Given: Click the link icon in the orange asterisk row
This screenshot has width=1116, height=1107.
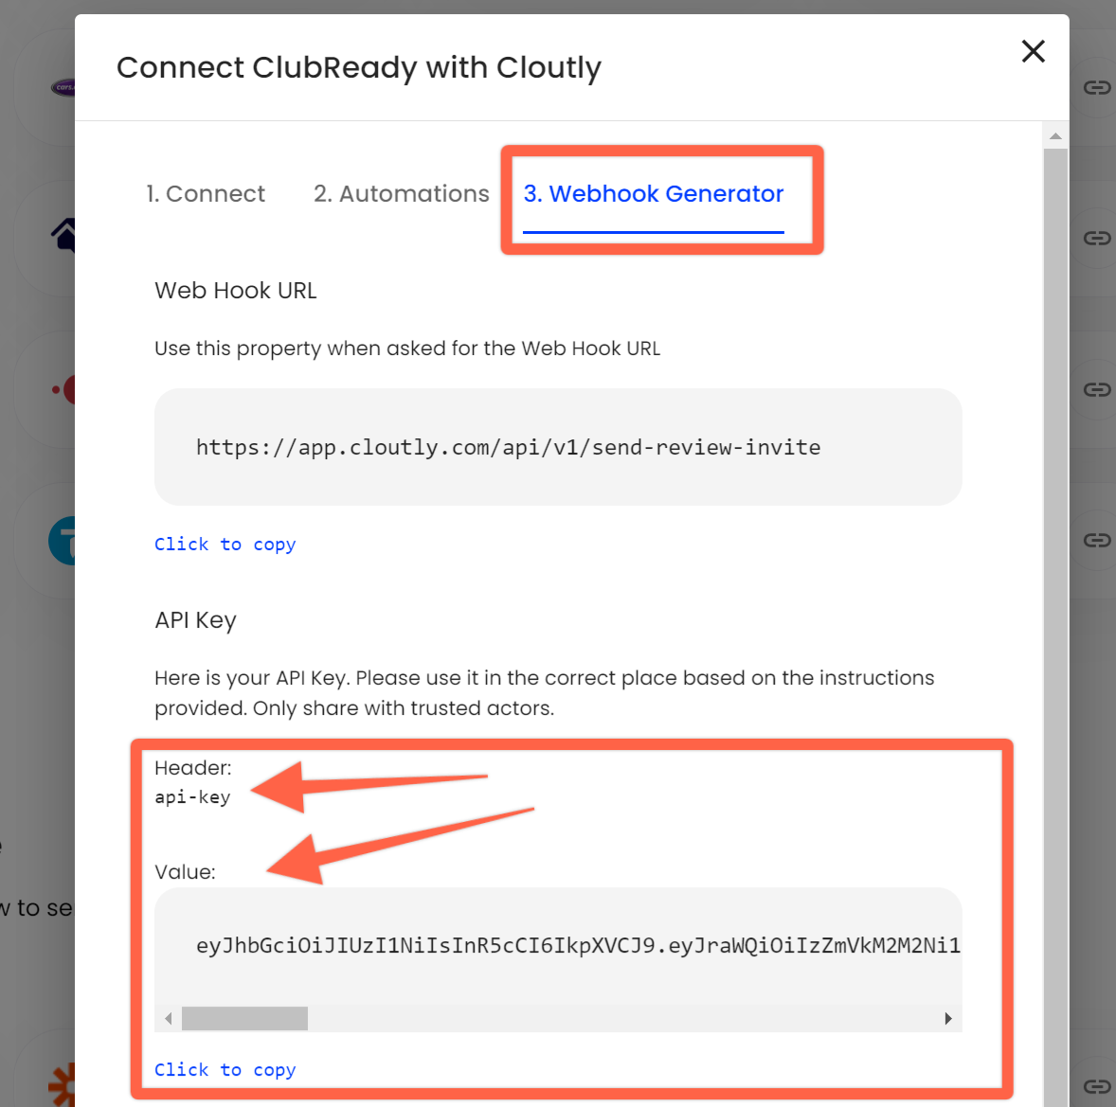Looking at the screenshot, I should pyautogui.click(x=1097, y=1085).
